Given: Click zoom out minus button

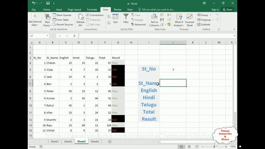Looking at the screenshot, I should tap(202, 147).
